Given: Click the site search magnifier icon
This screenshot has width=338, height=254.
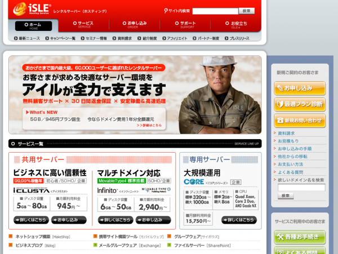Looking at the screenshot, I should coord(166,11).
